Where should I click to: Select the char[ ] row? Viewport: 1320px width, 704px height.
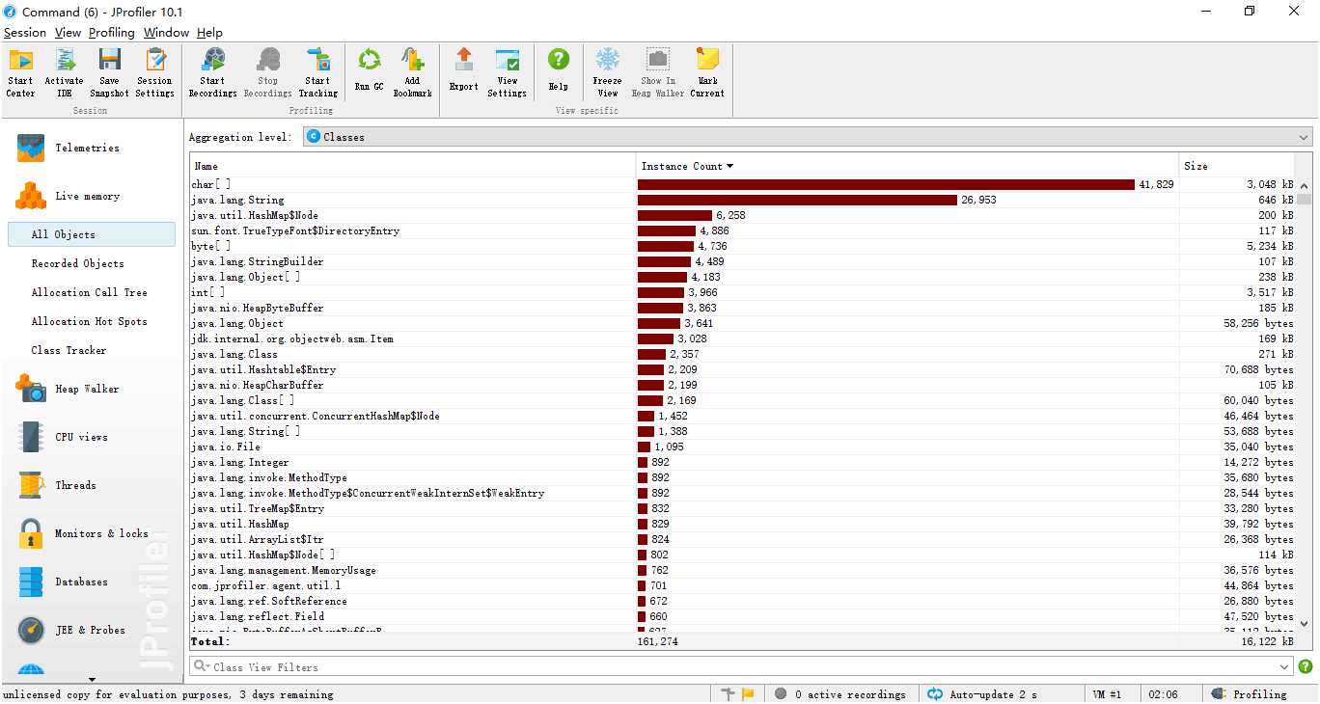[743, 184]
